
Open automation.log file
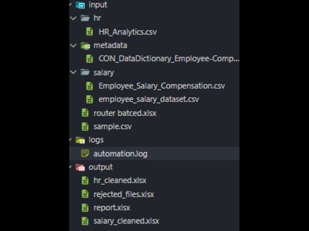(121, 154)
